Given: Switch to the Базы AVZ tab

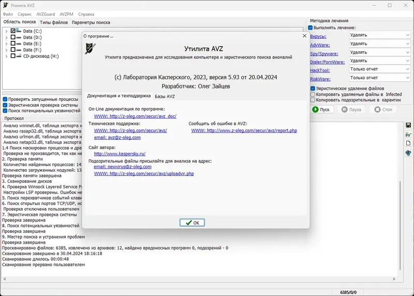Looking at the screenshot, I should [165, 96].
